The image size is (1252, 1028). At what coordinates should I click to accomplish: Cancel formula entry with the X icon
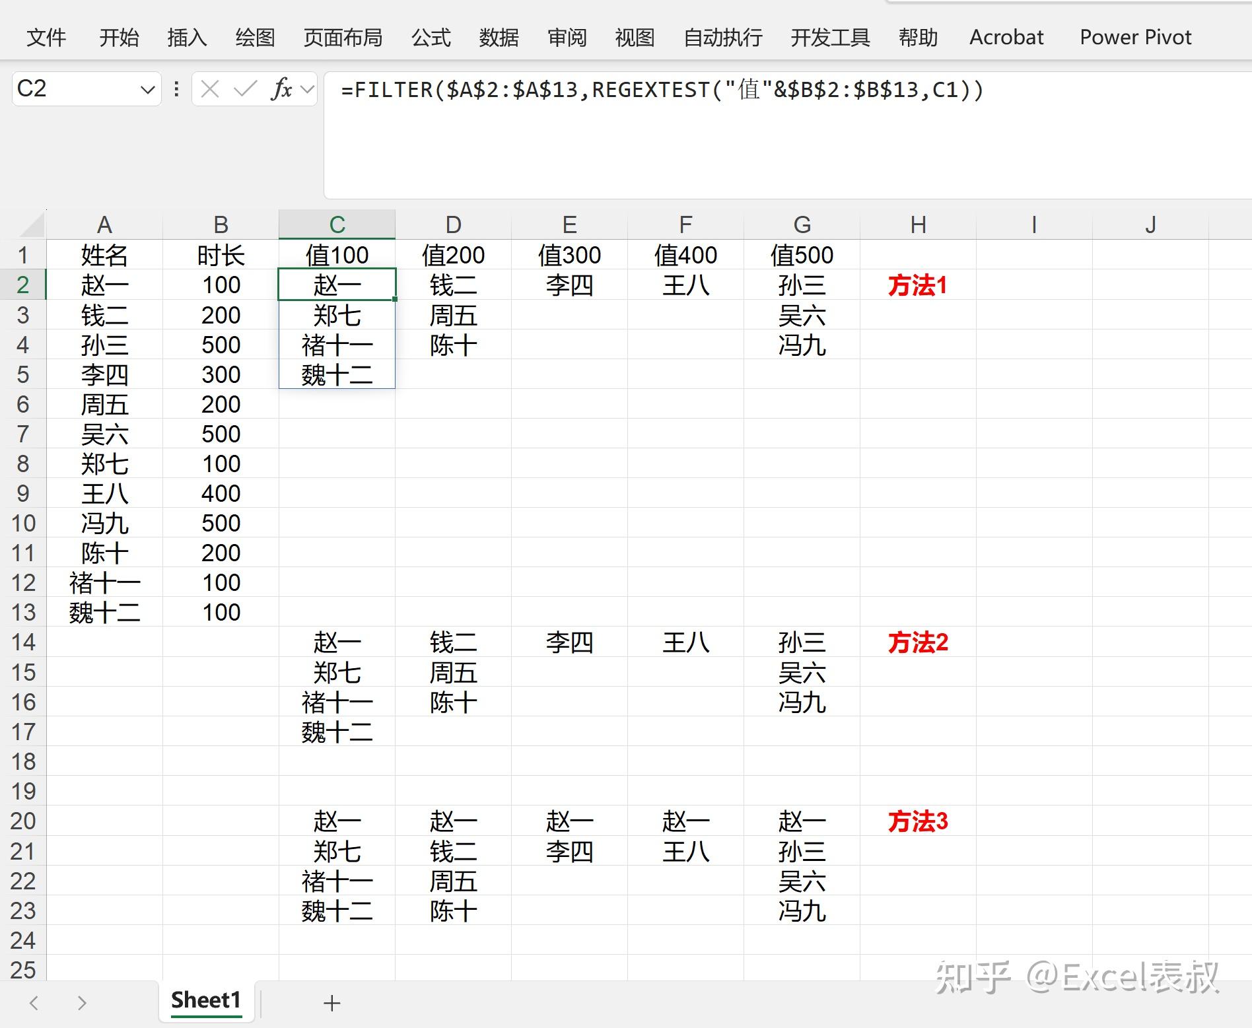tap(210, 88)
